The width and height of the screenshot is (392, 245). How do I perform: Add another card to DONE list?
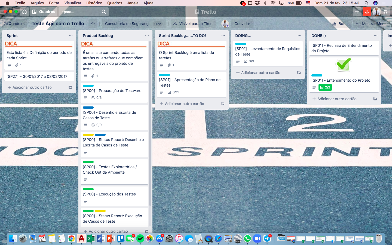coord(334,99)
